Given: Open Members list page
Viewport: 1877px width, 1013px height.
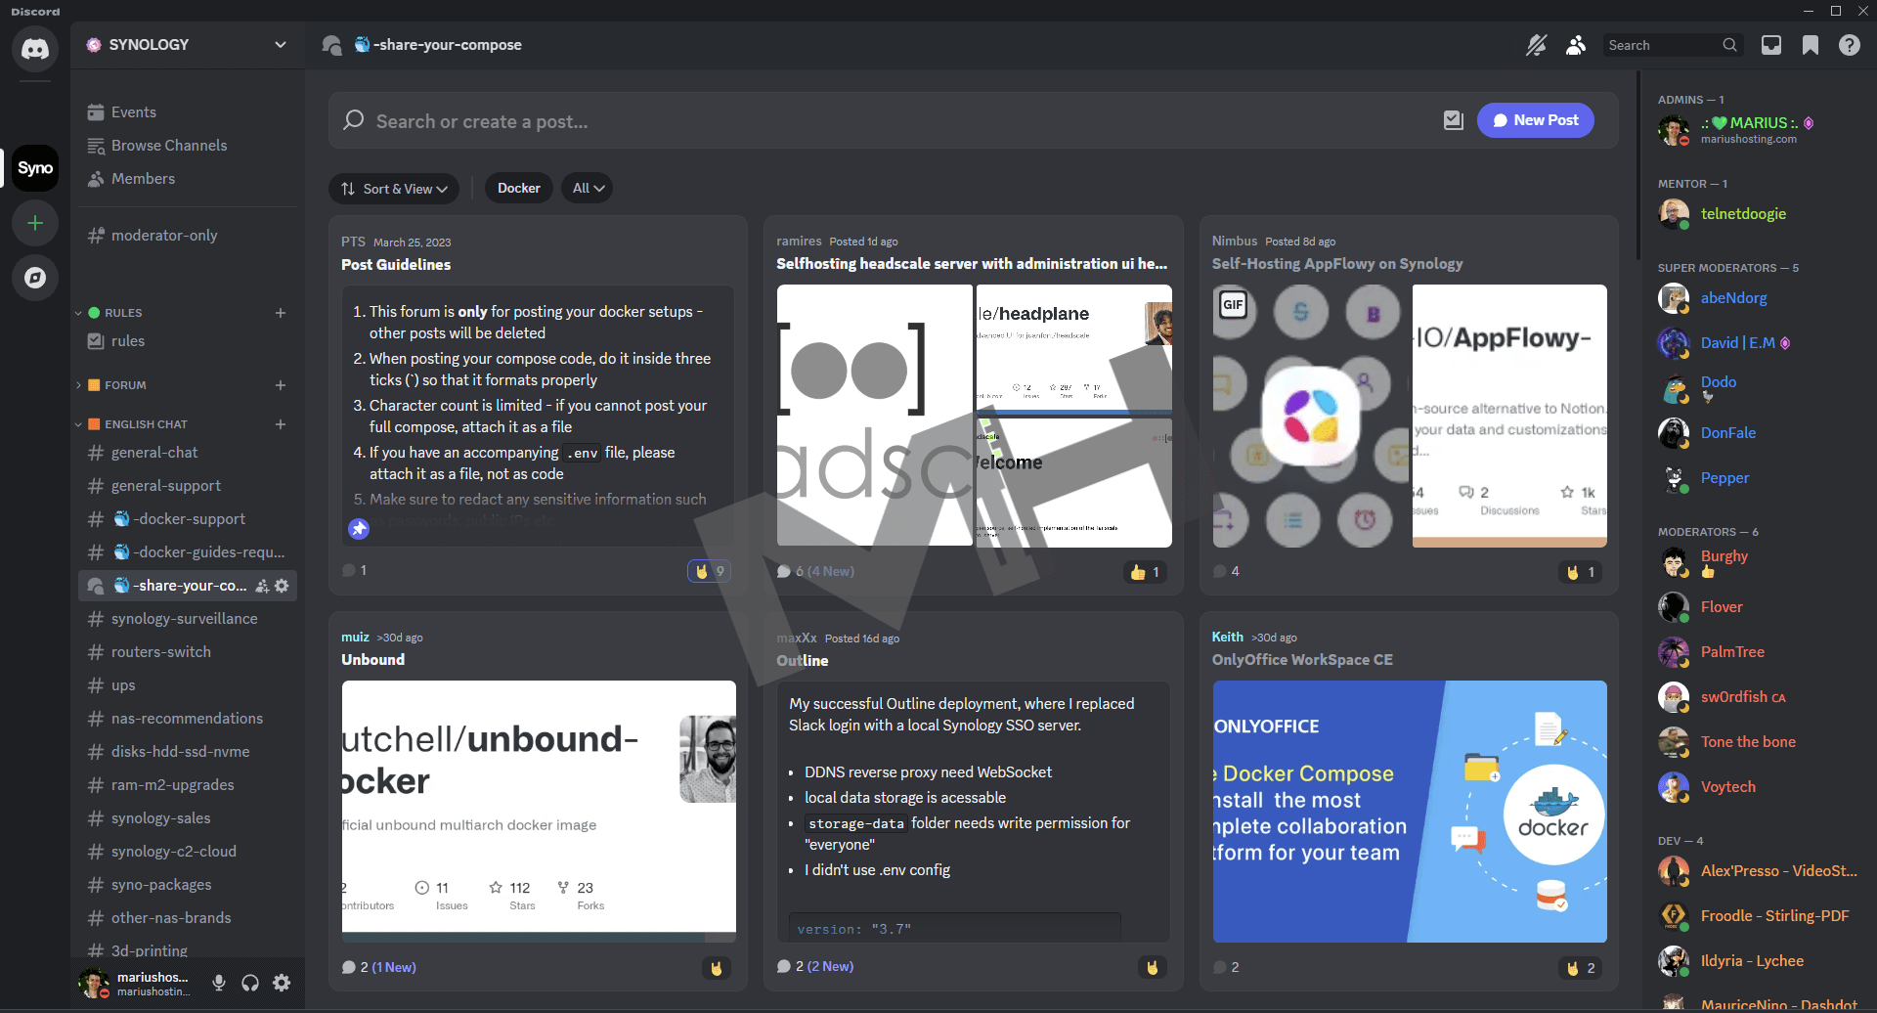Looking at the screenshot, I should click(x=188, y=179).
